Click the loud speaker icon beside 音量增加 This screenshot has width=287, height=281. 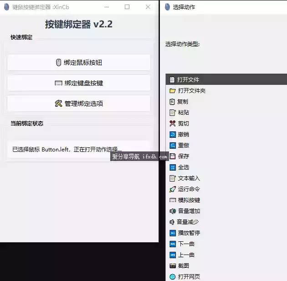click(172, 211)
